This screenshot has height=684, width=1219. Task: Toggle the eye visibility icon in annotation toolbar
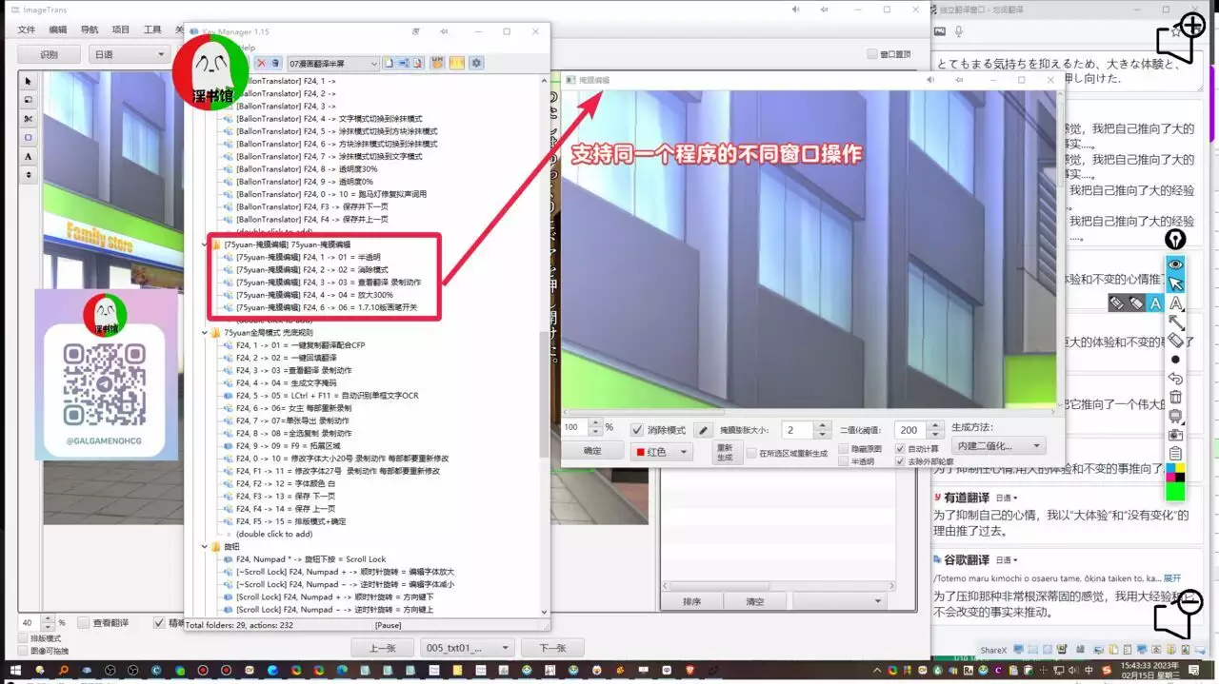point(1176,264)
